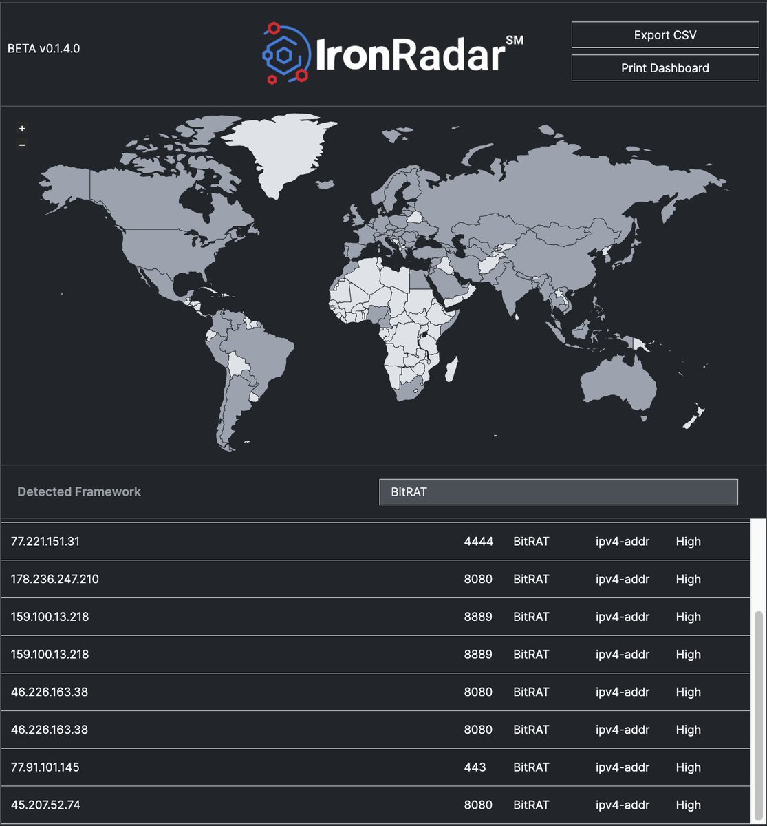
Task: Click the Detected Framework label
Action: tap(79, 492)
